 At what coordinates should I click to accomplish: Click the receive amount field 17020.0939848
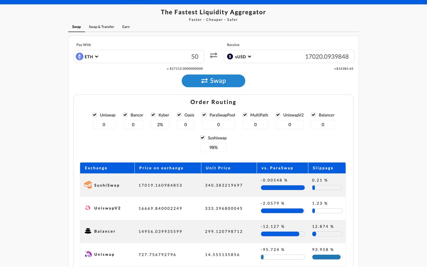click(x=304, y=57)
